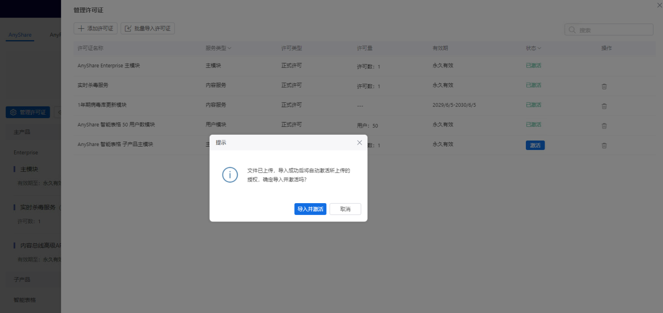Click the 批量导入许可证 button

pos(148,28)
